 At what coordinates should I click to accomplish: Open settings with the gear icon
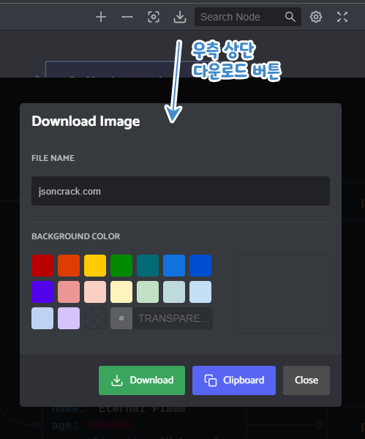(x=316, y=17)
